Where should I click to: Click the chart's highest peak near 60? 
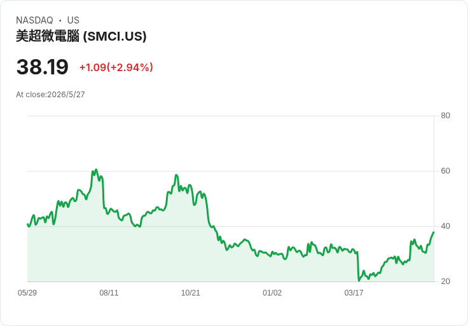tap(96, 170)
